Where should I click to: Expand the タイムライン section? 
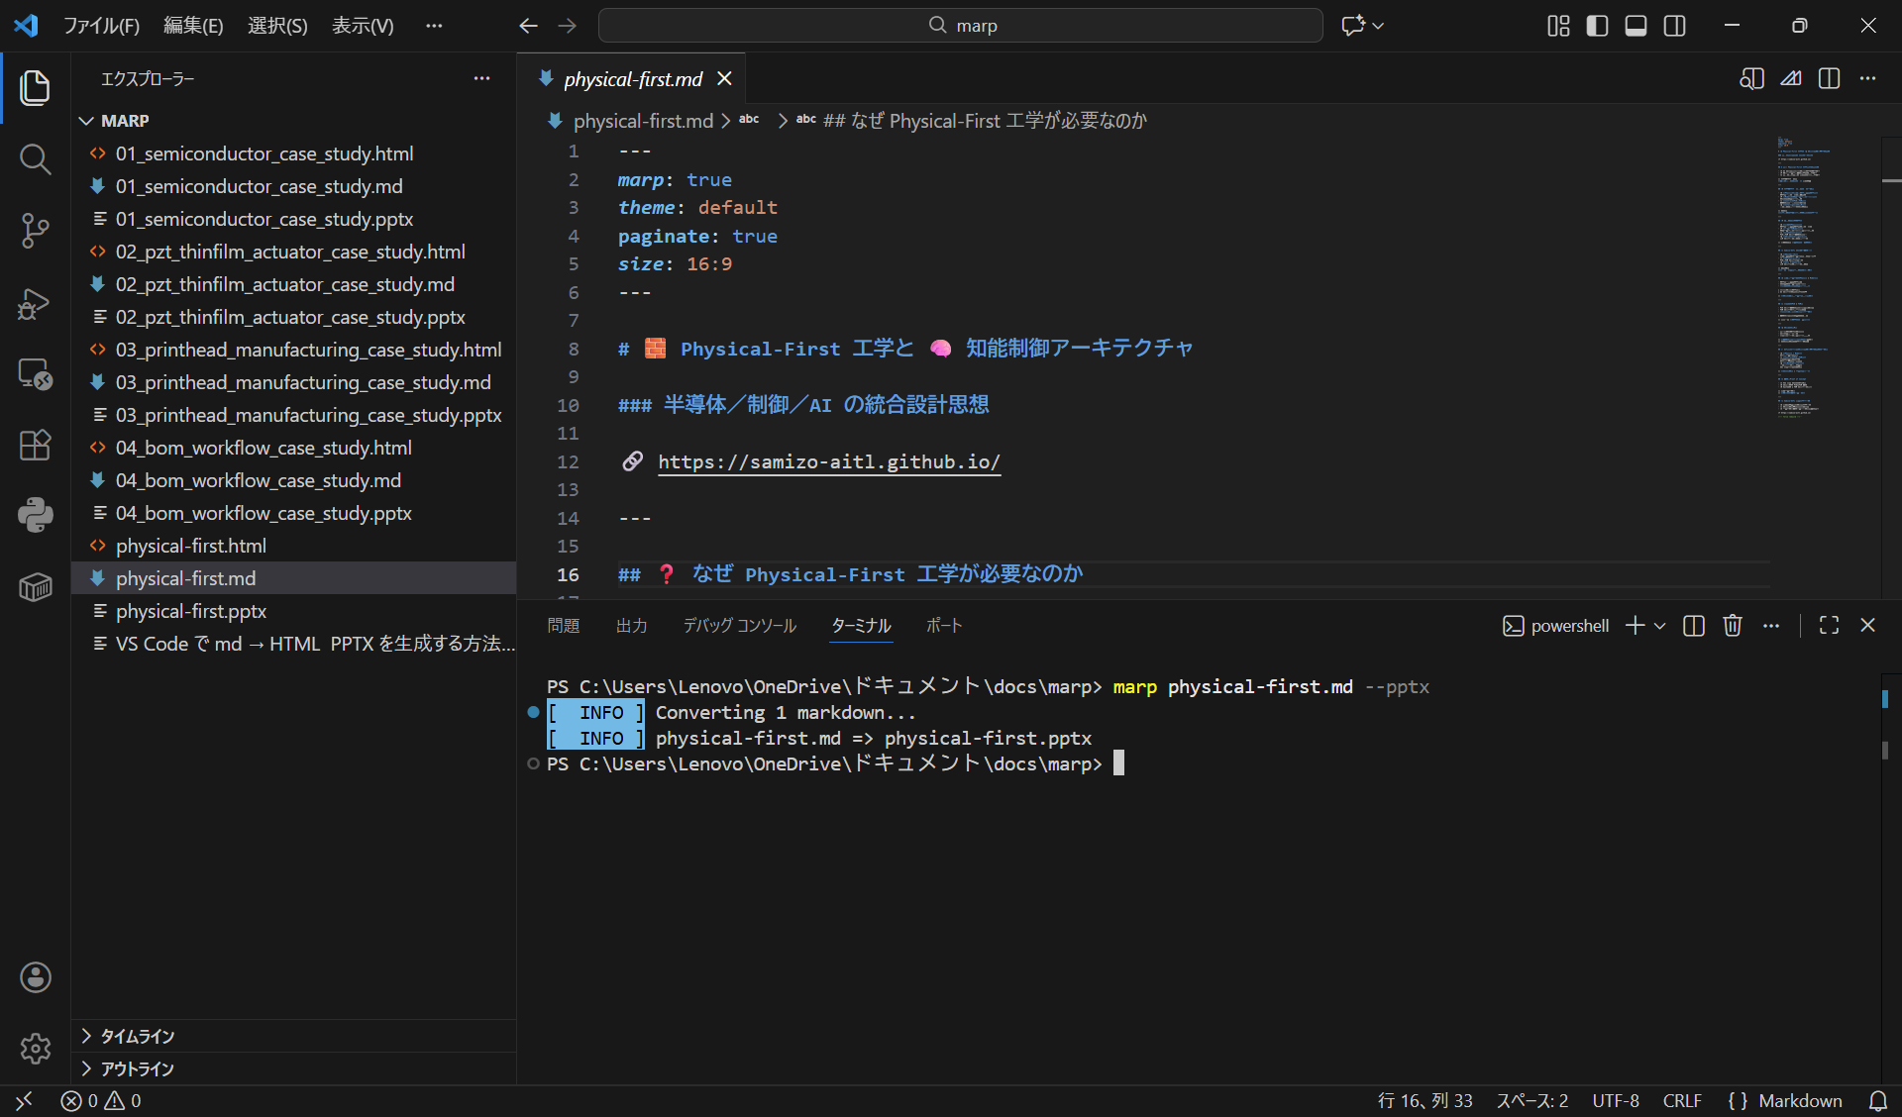pyautogui.click(x=137, y=1036)
